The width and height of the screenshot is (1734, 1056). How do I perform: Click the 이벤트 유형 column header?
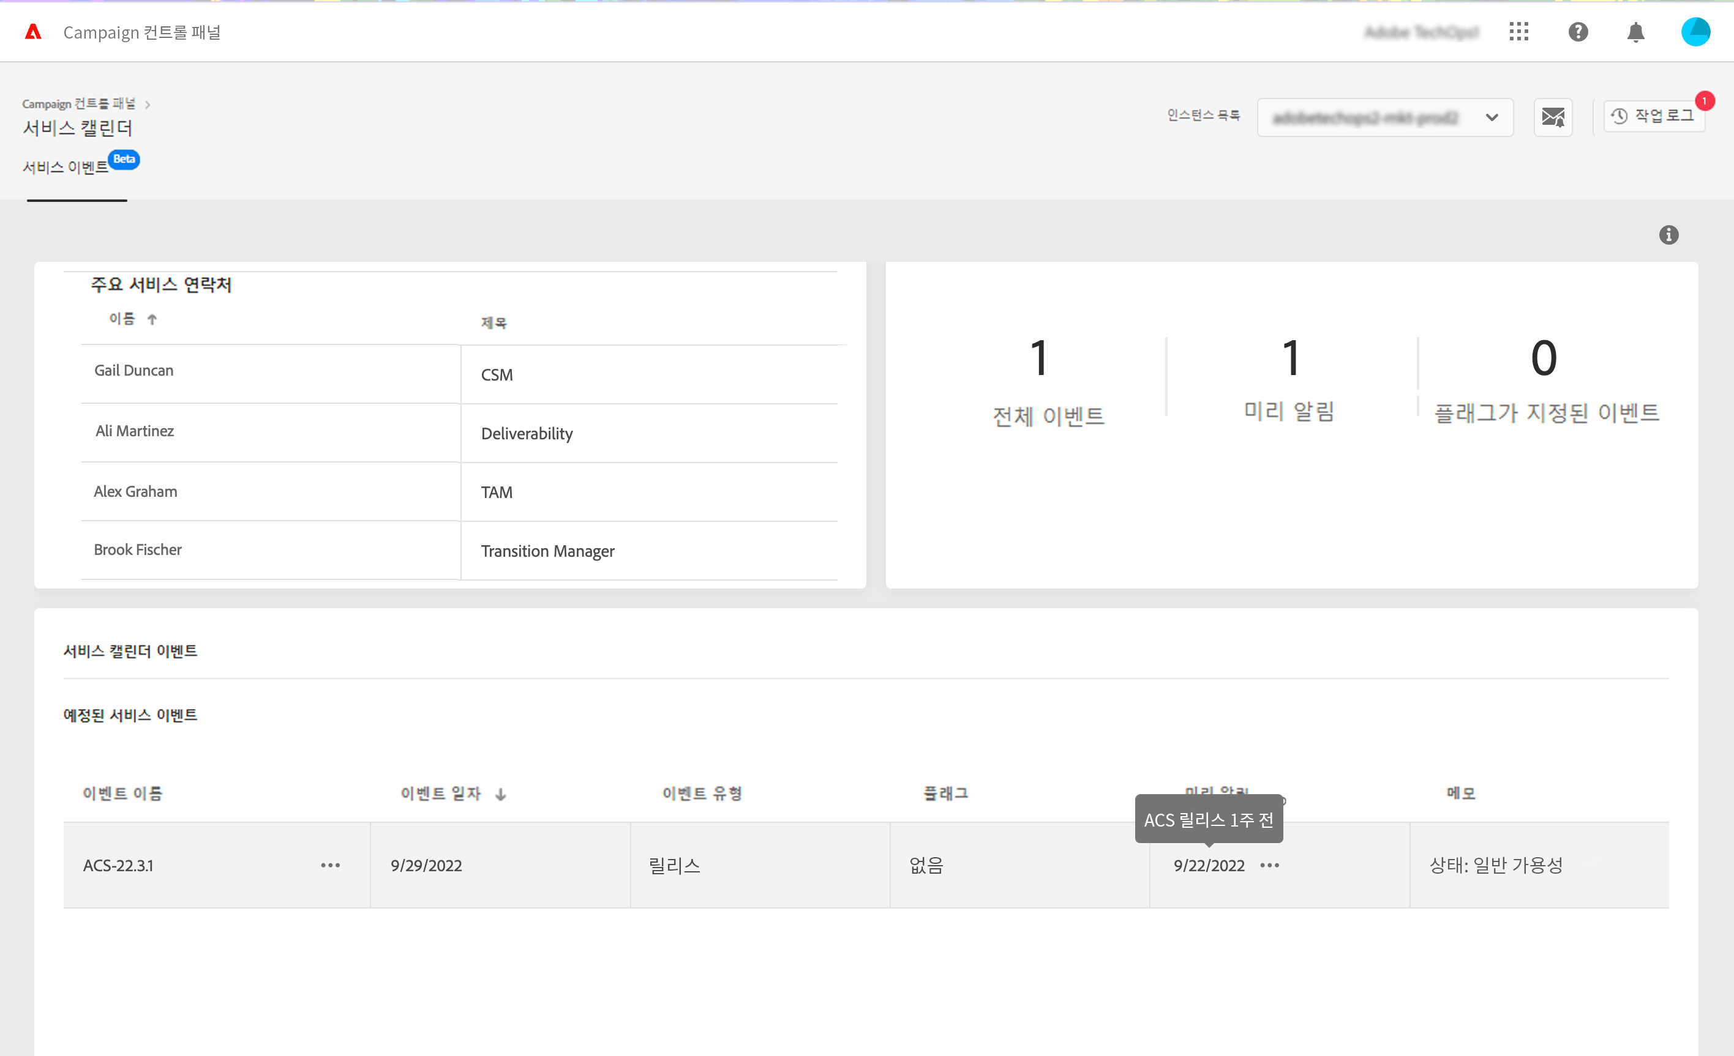click(x=702, y=793)
